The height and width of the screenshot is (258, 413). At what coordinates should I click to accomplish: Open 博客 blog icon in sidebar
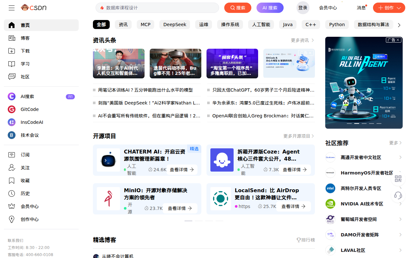(x=12, y=38)
